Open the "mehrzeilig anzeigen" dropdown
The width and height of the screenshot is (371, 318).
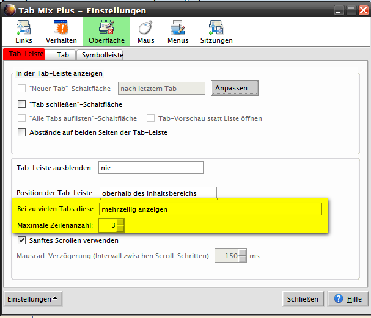(211, 209)
